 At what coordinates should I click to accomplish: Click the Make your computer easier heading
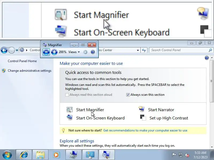click(91, 63)
